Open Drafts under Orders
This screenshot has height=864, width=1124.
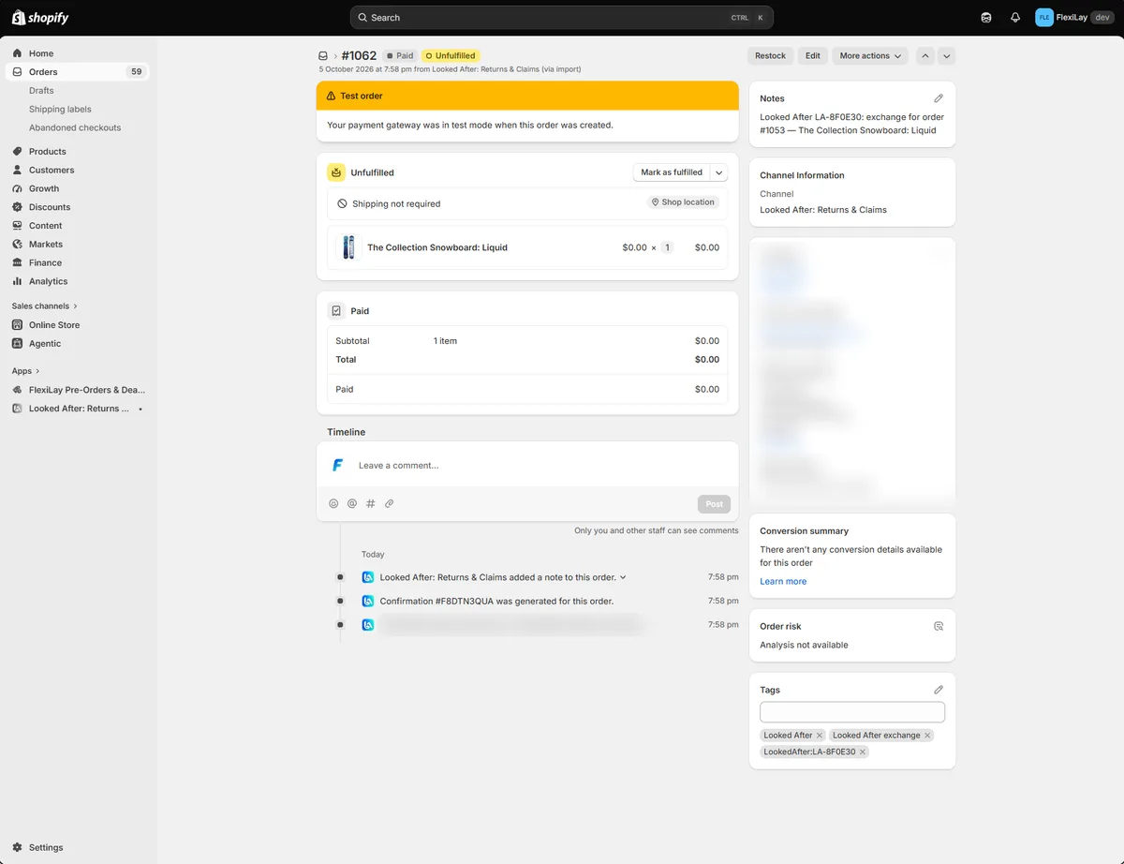click(41, 91)
